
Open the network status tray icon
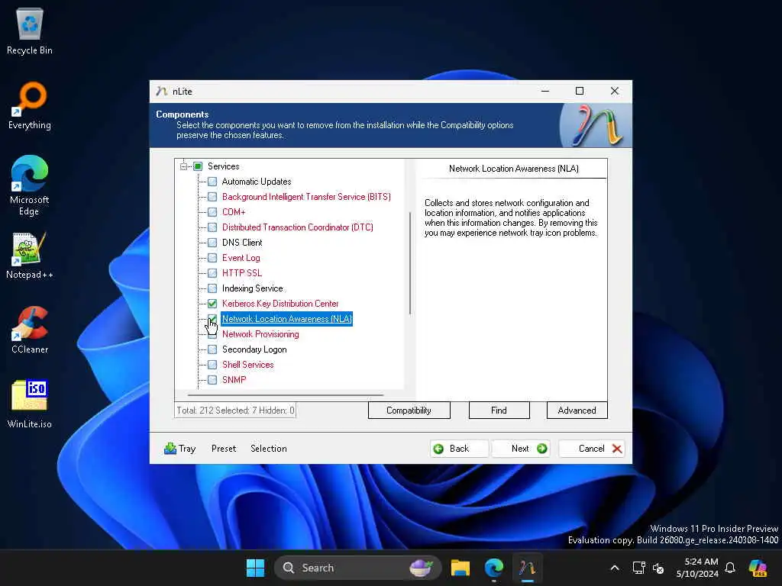(x=639, y=568)
